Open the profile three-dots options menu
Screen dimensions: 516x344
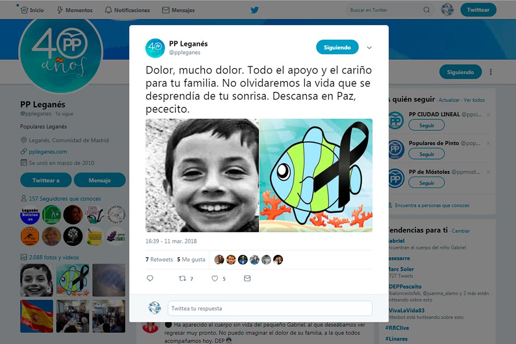490,72
